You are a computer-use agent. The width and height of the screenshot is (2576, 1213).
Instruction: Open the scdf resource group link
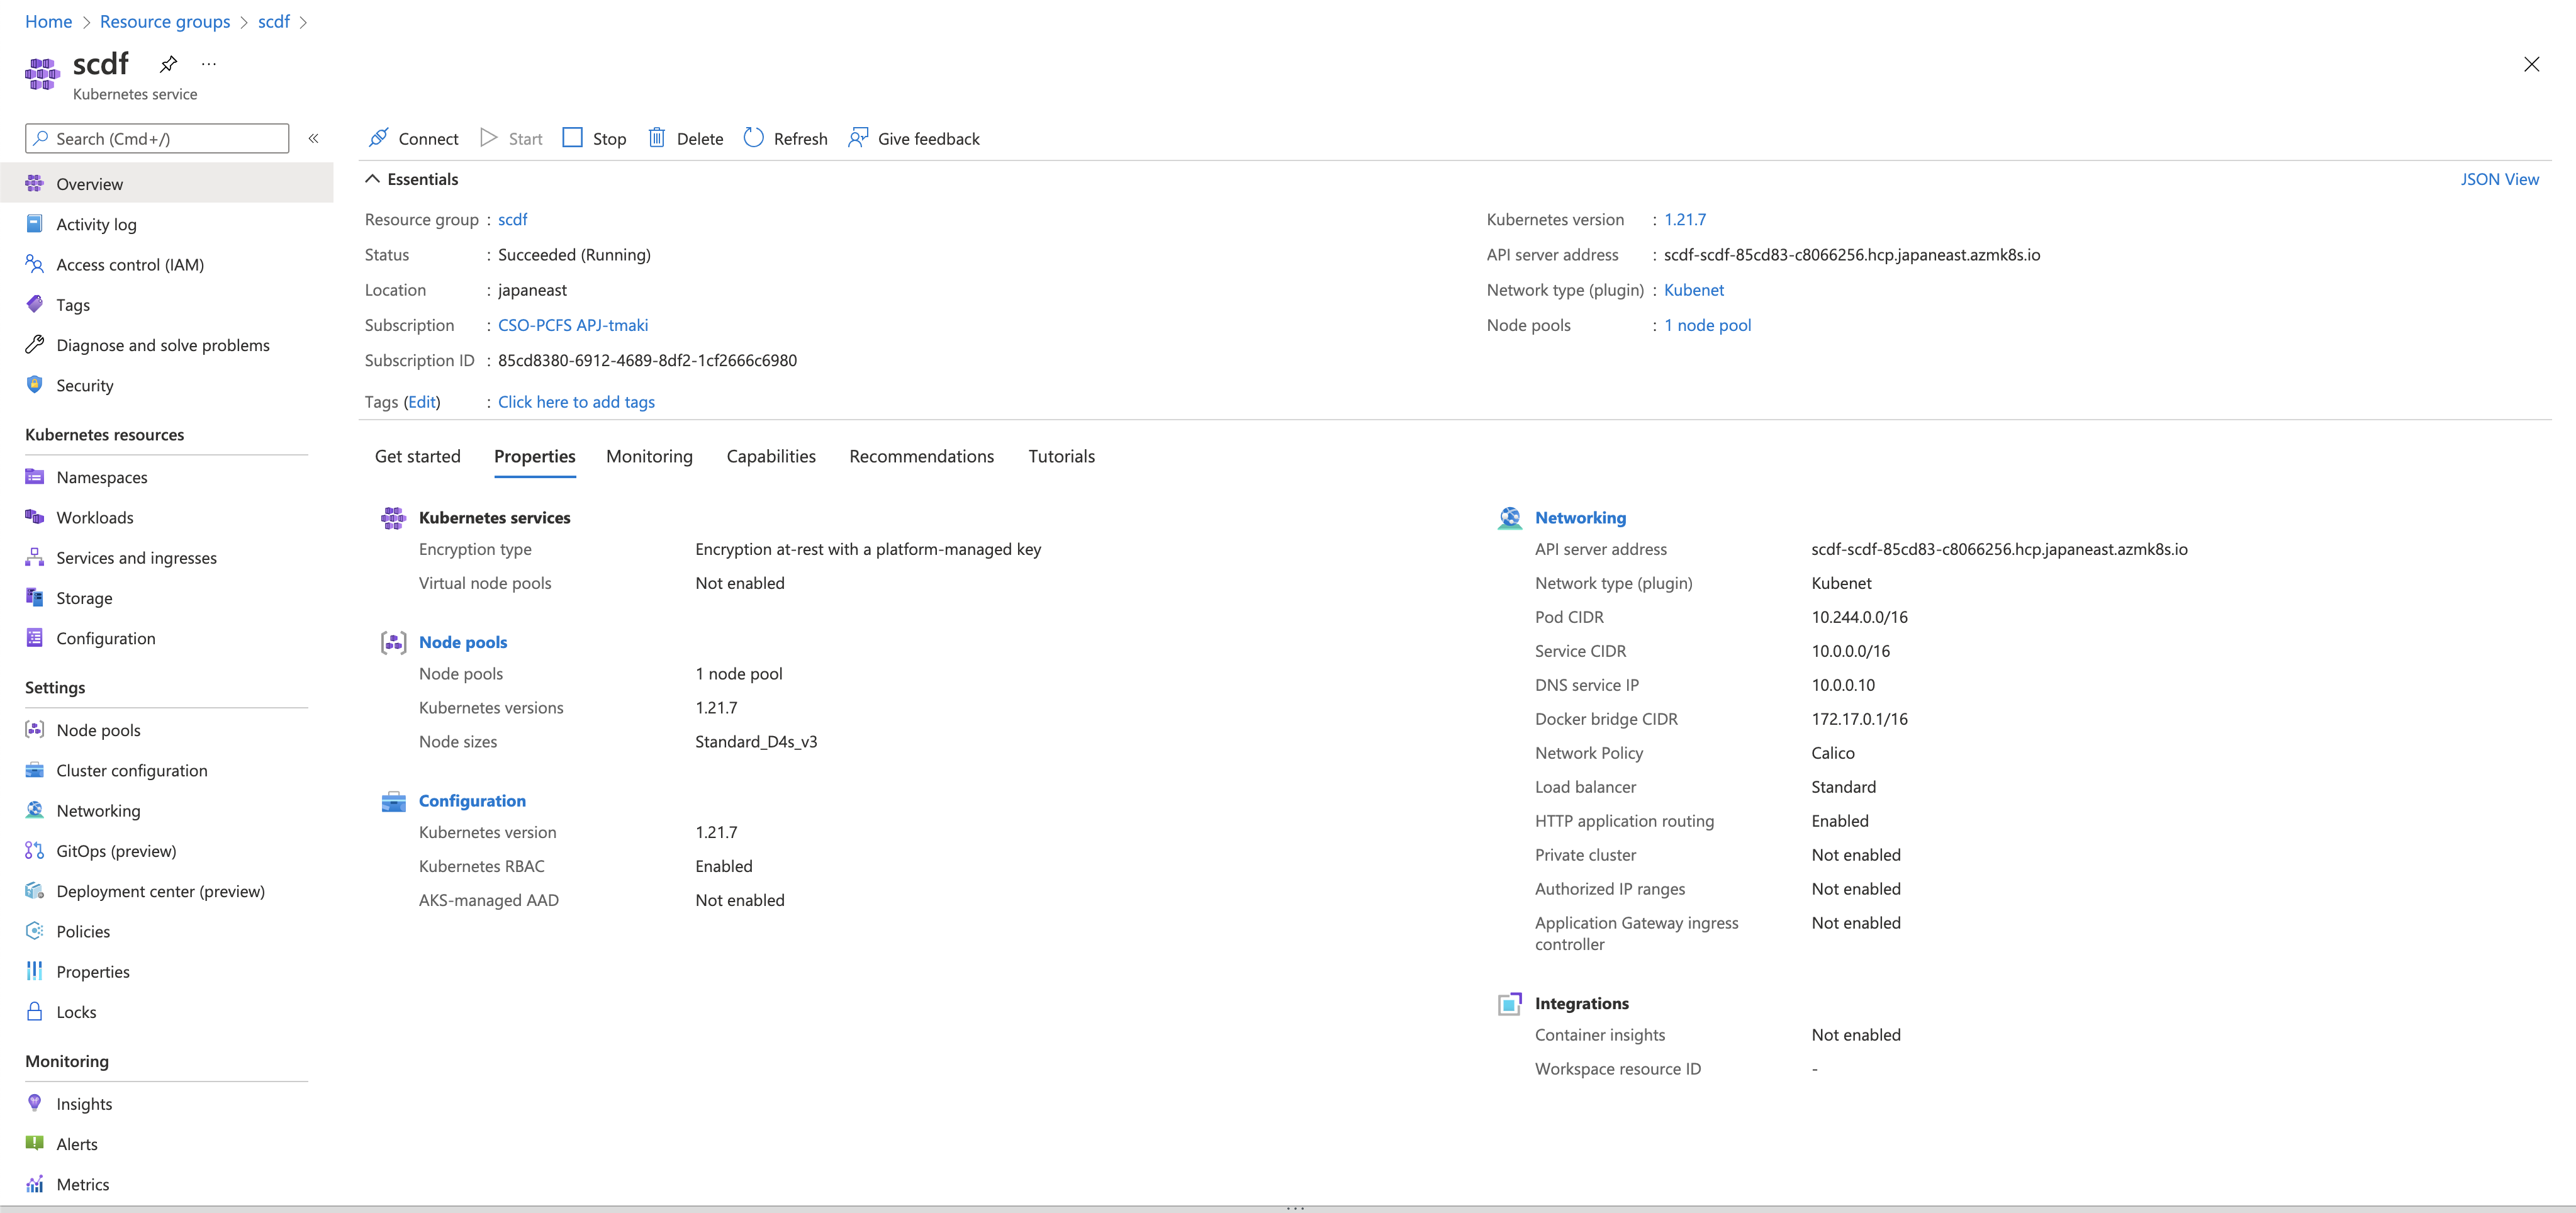pyautogui.click(x=513, y=219)
